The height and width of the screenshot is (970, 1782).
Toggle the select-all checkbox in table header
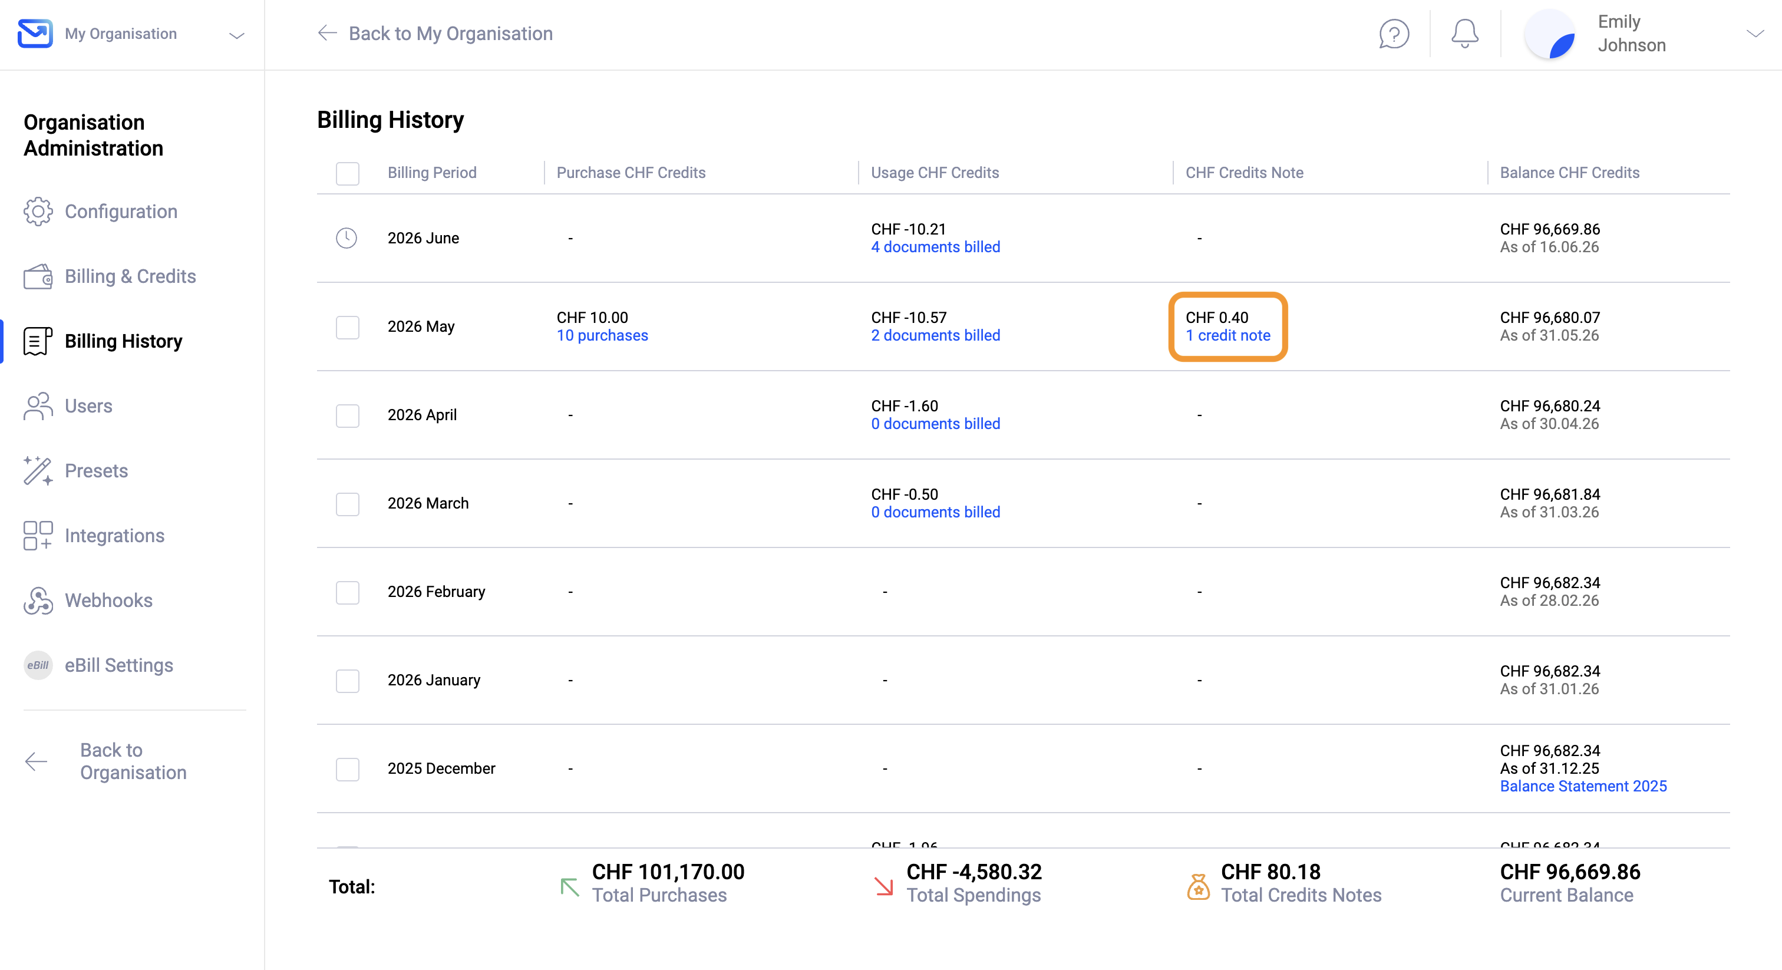[347, 174]
